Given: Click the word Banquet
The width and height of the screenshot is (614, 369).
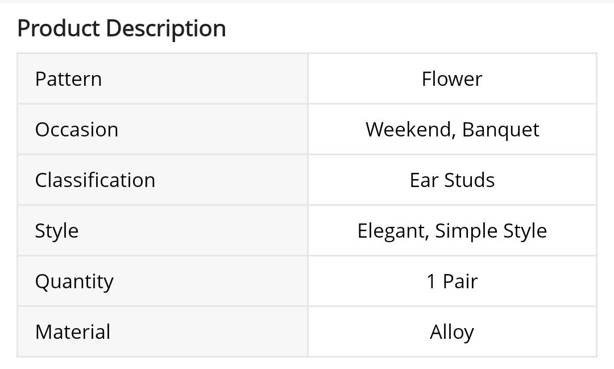Looking at the screenshot, I should 501,130.
